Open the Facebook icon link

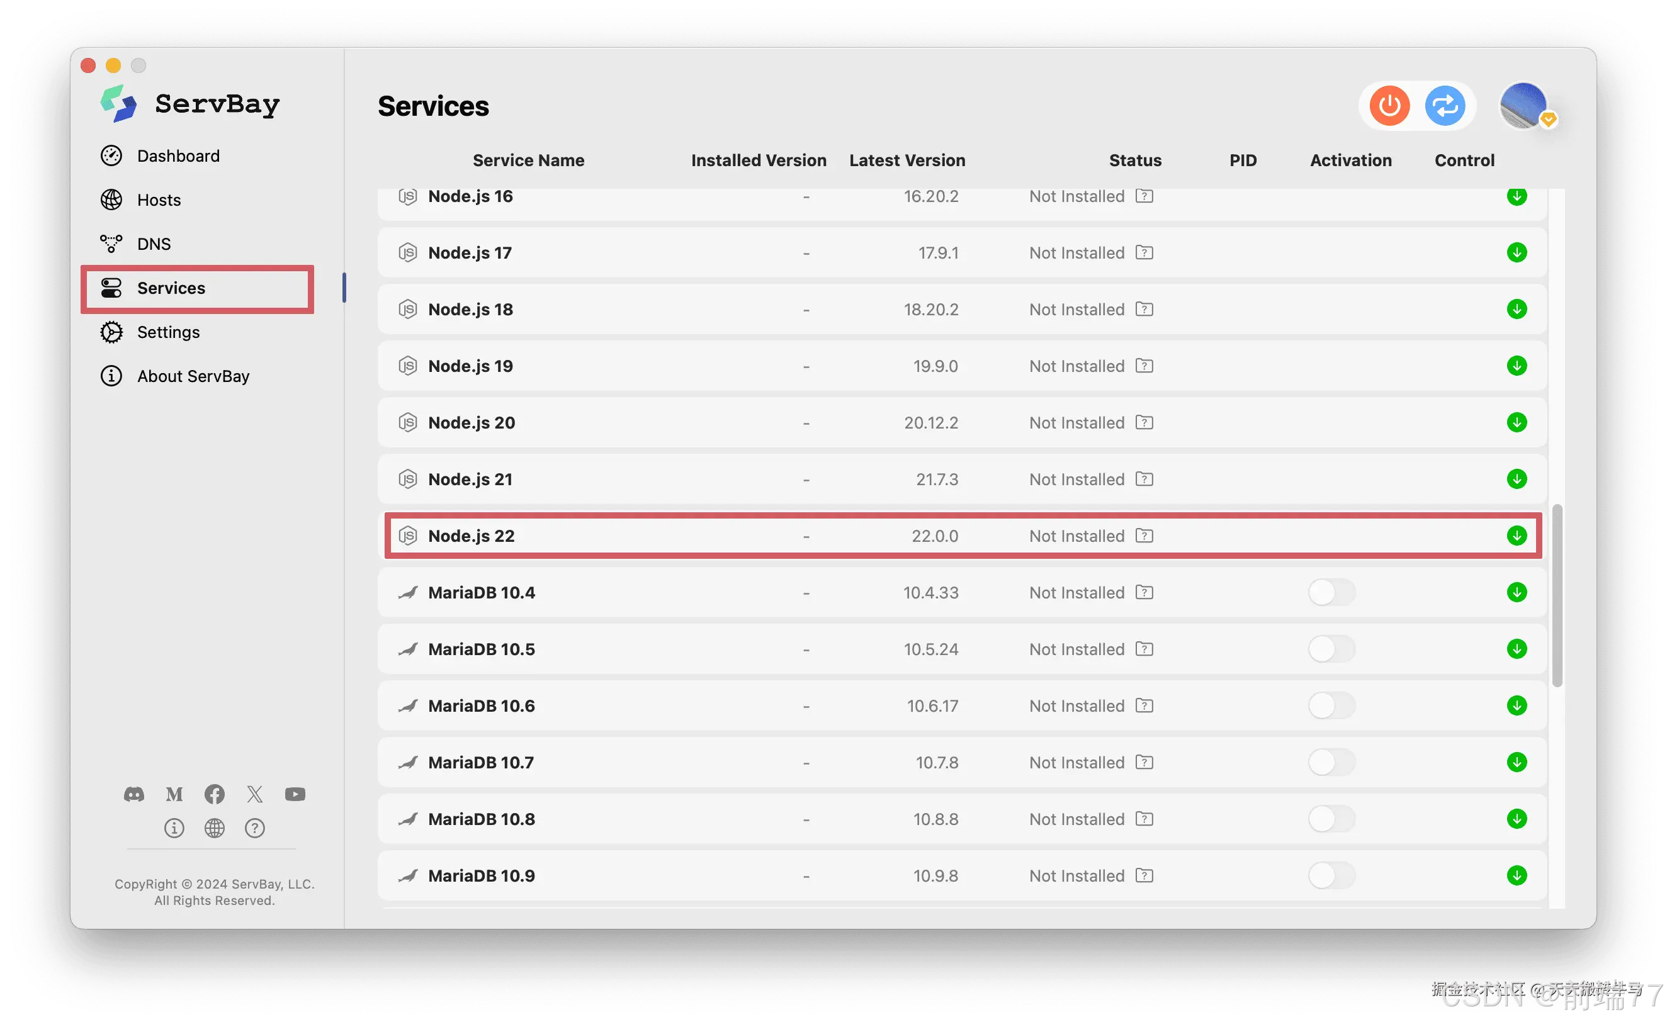click(215, 794)
